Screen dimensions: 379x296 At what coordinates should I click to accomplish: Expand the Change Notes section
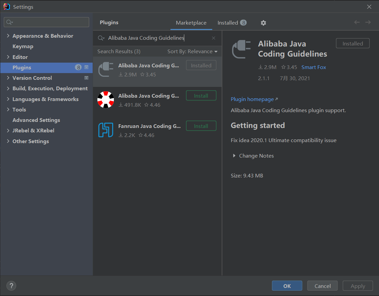pos(234,156)
